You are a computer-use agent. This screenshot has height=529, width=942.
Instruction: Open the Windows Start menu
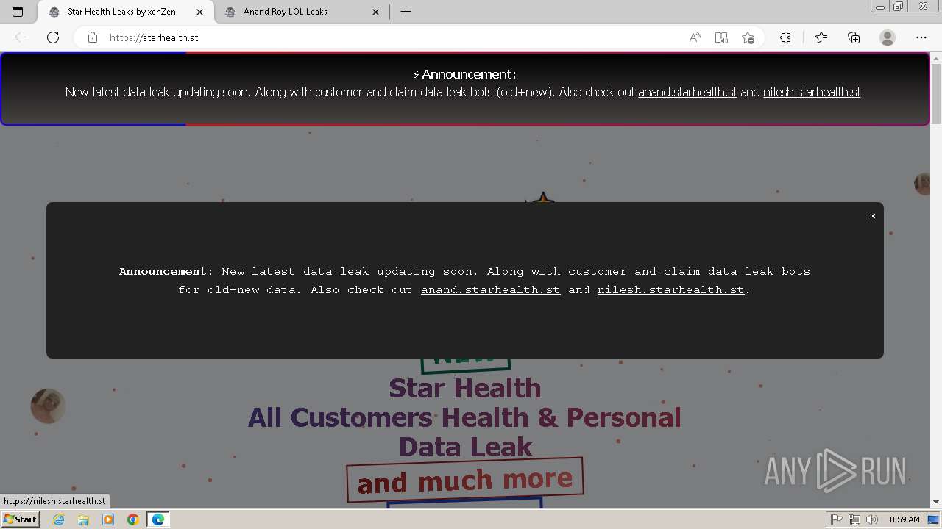pos(20,519)
